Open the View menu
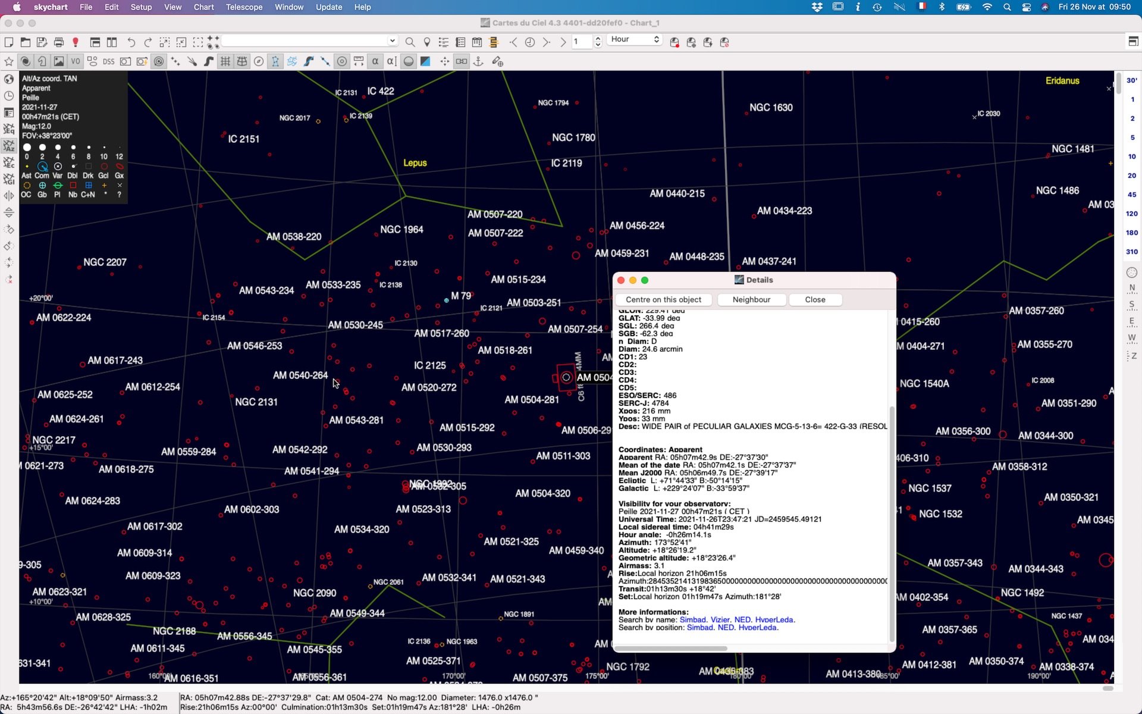1142x714 pixels. tap(172, 7)
